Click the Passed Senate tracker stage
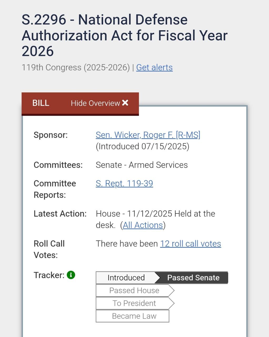This screenshot has height=337, width=269. click(193, 278)
